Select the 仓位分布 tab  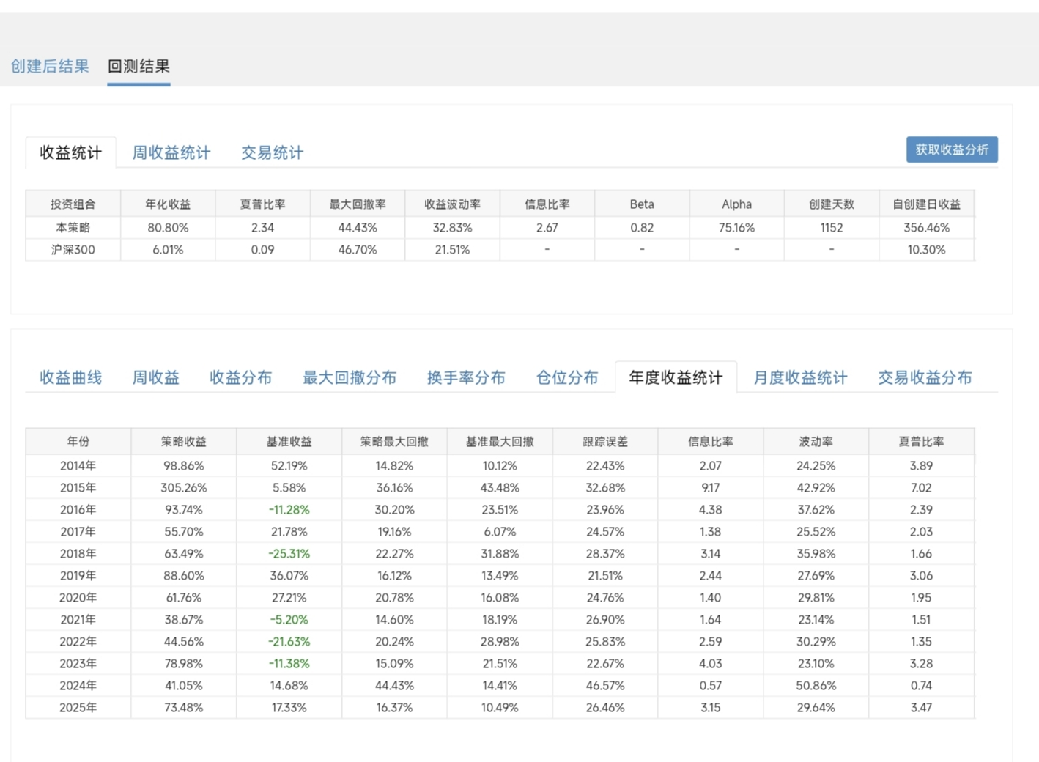click(x=567, y=377)
